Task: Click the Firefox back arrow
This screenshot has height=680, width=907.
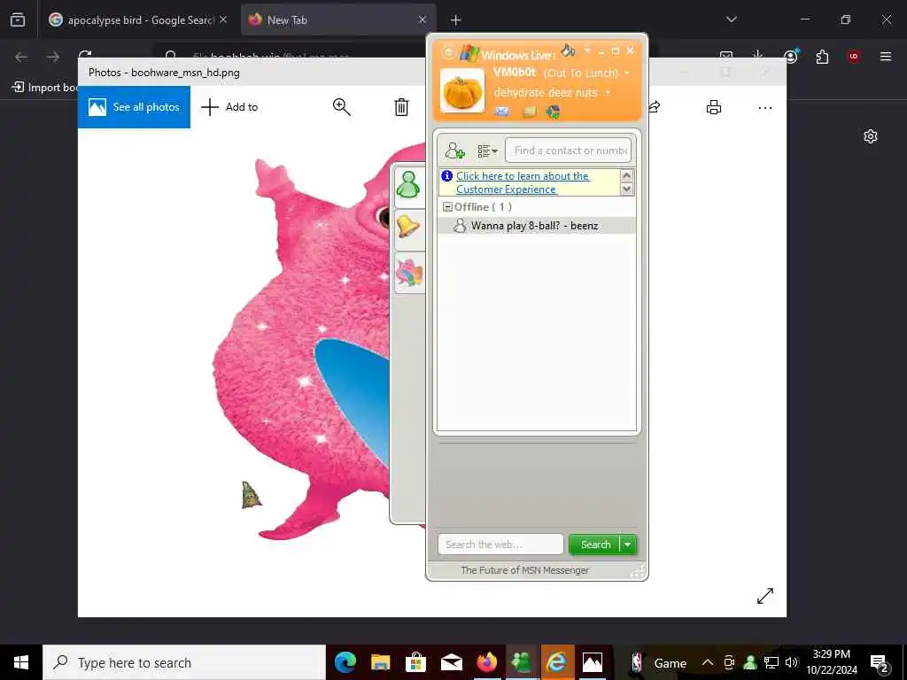Action: [21, 57]
